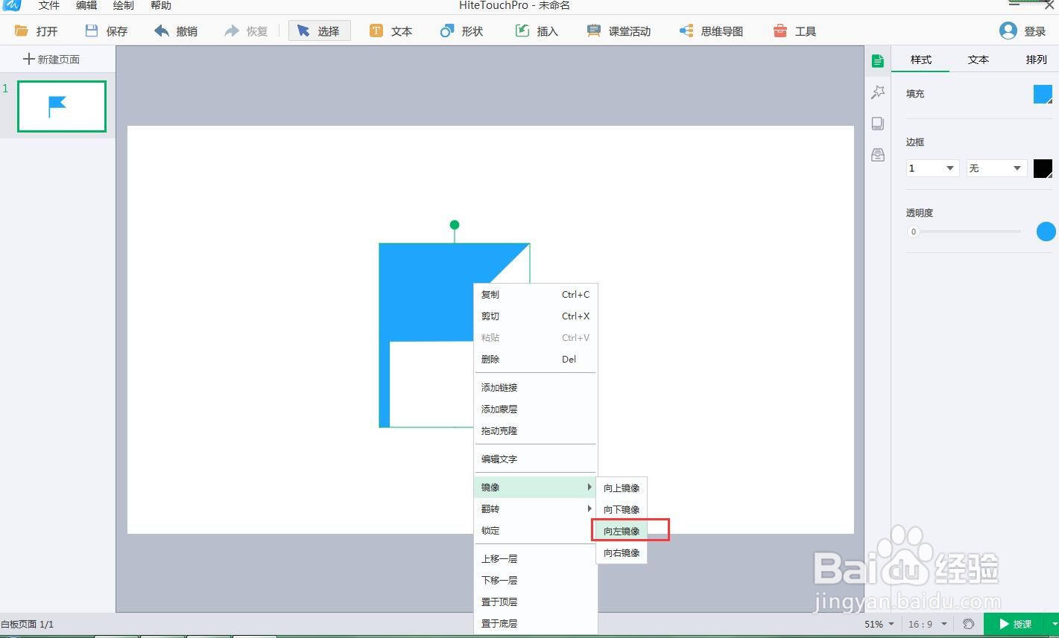Click the 插入 Insert icon
This screenshot has height=638, width=1059.
click(x=537, y=31)
